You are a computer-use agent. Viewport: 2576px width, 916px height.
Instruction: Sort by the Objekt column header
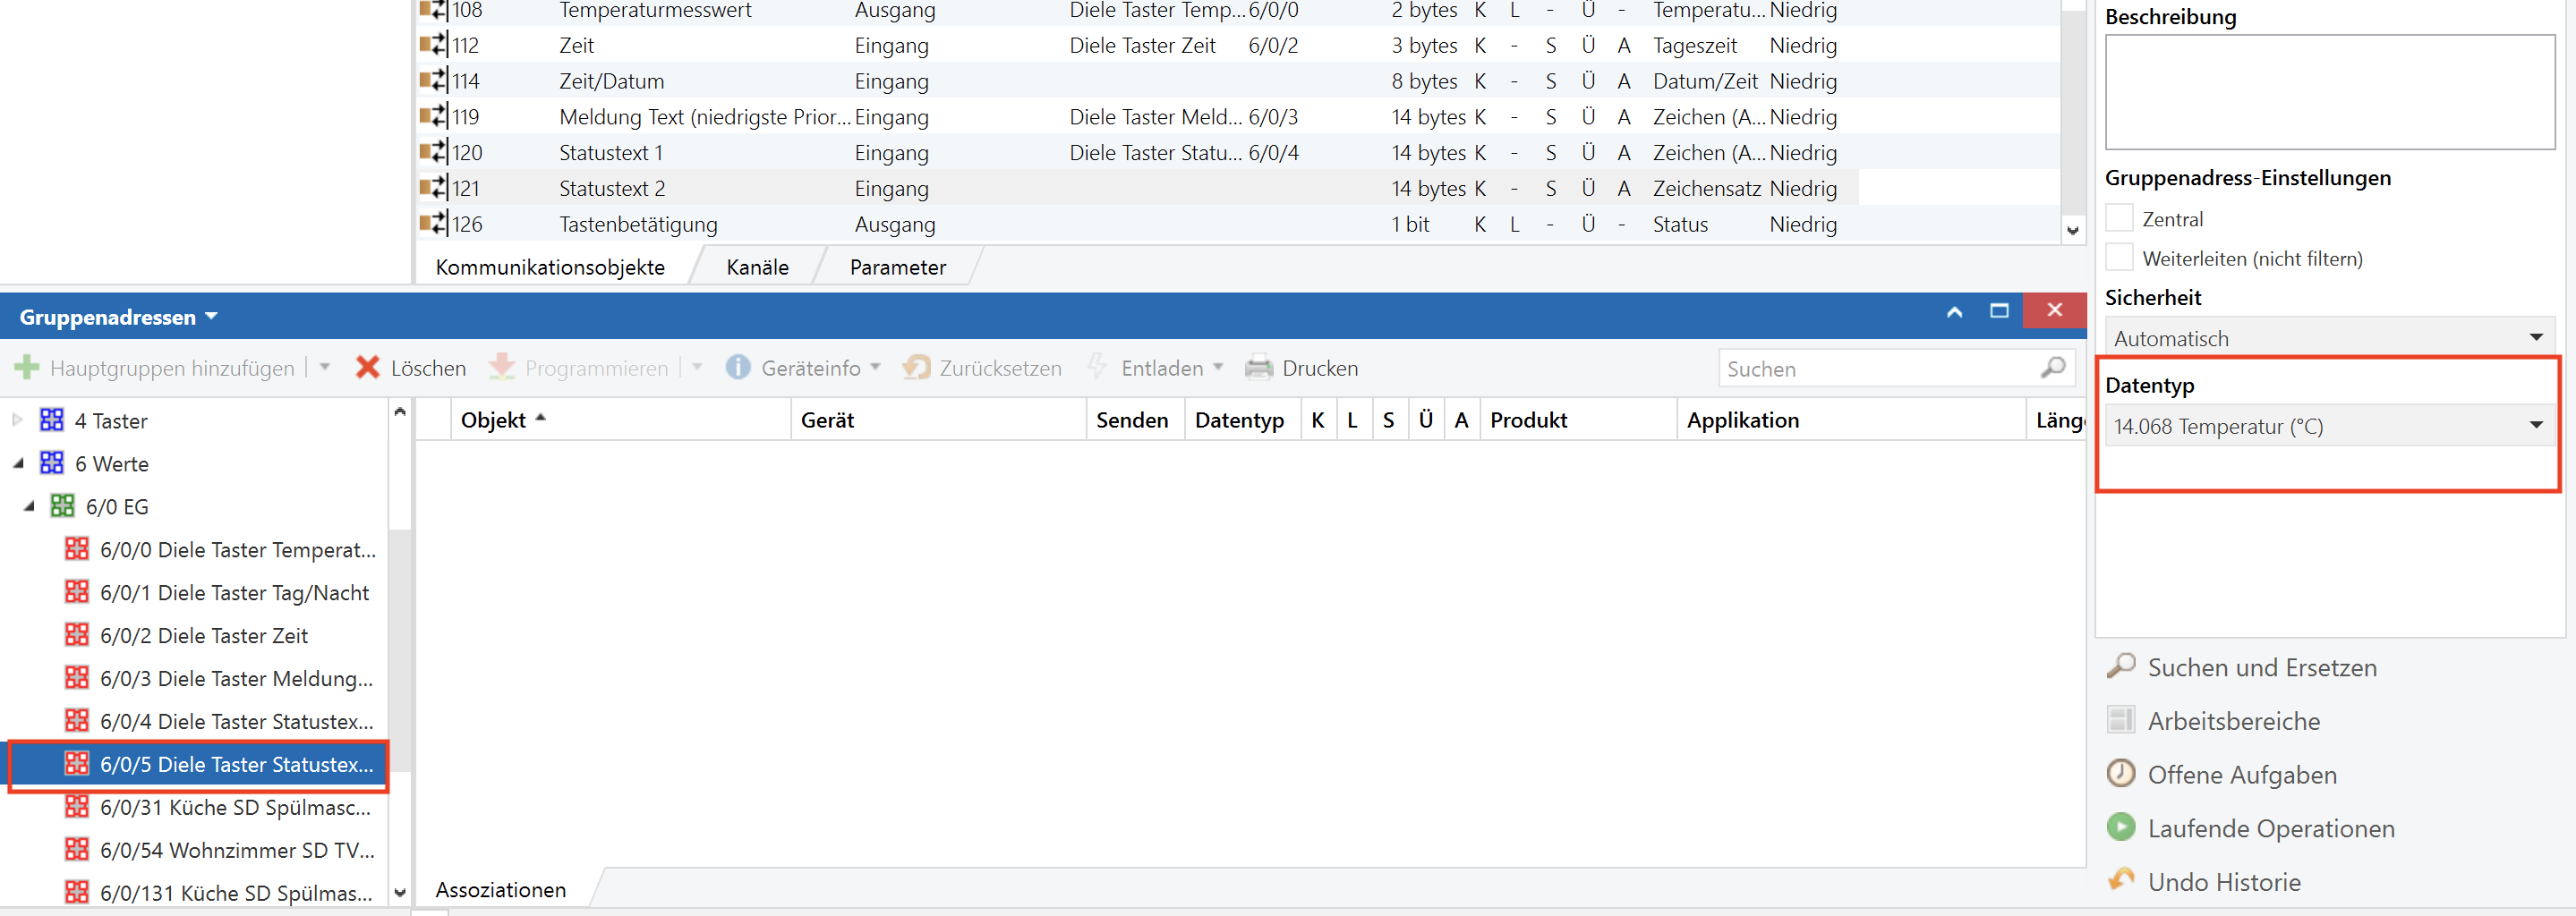(620, 420)
